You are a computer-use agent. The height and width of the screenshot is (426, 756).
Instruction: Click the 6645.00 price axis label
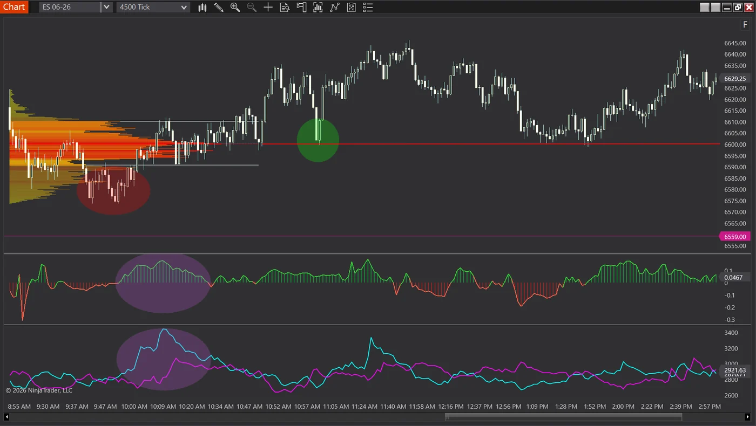(735, 43)
